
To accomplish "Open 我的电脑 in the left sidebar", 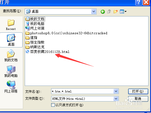I will (x=11, y=71).
